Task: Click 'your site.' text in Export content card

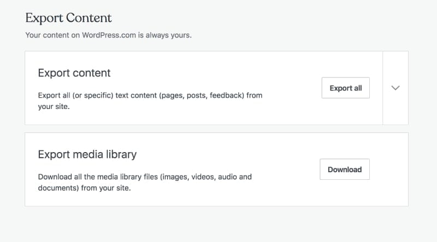Action: pos(55,107)
